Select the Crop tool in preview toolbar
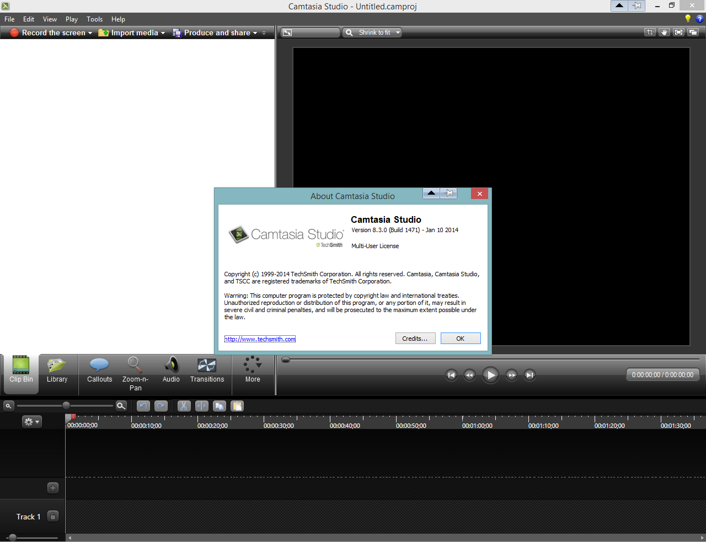This screenshot has height=542, width=706. click(x=650, y=33)
